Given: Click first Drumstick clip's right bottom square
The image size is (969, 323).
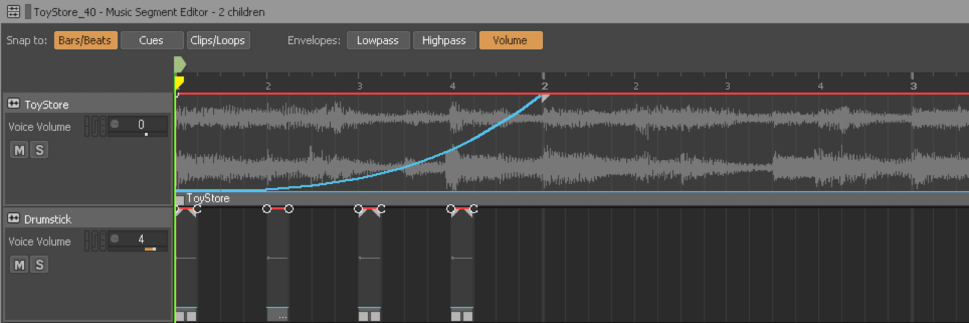Looking at the screenshot, I should point(191,316).
